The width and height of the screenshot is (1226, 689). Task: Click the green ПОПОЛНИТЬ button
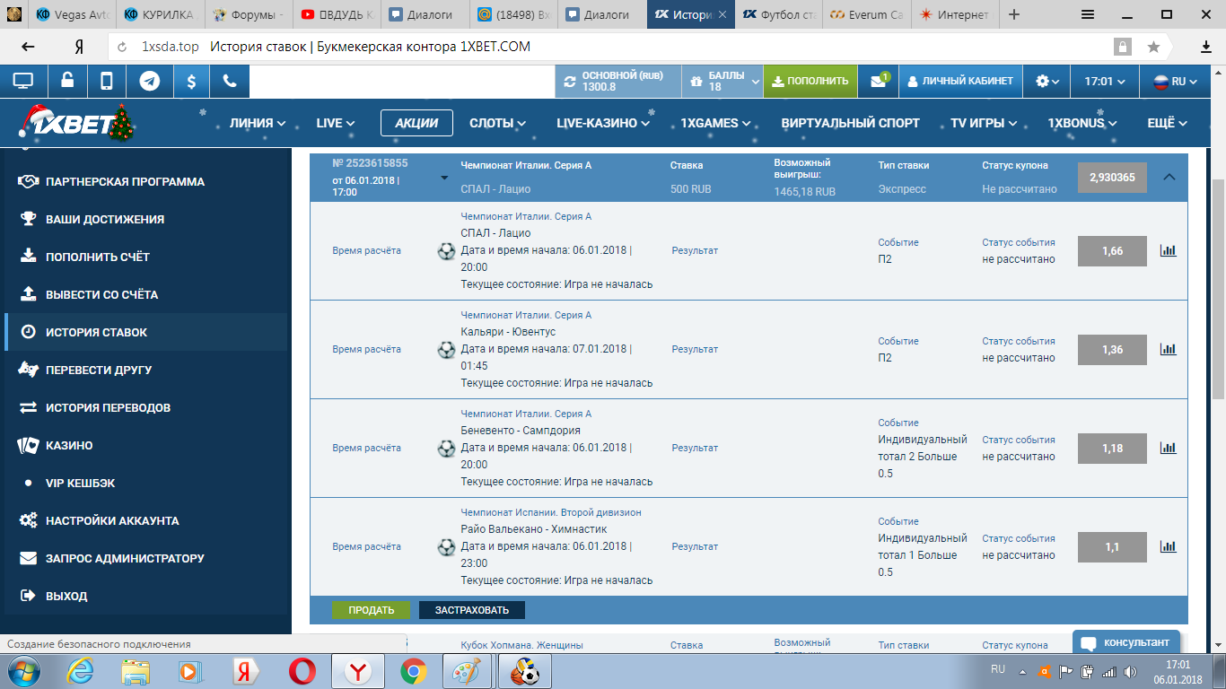click(x=810, y=81)
